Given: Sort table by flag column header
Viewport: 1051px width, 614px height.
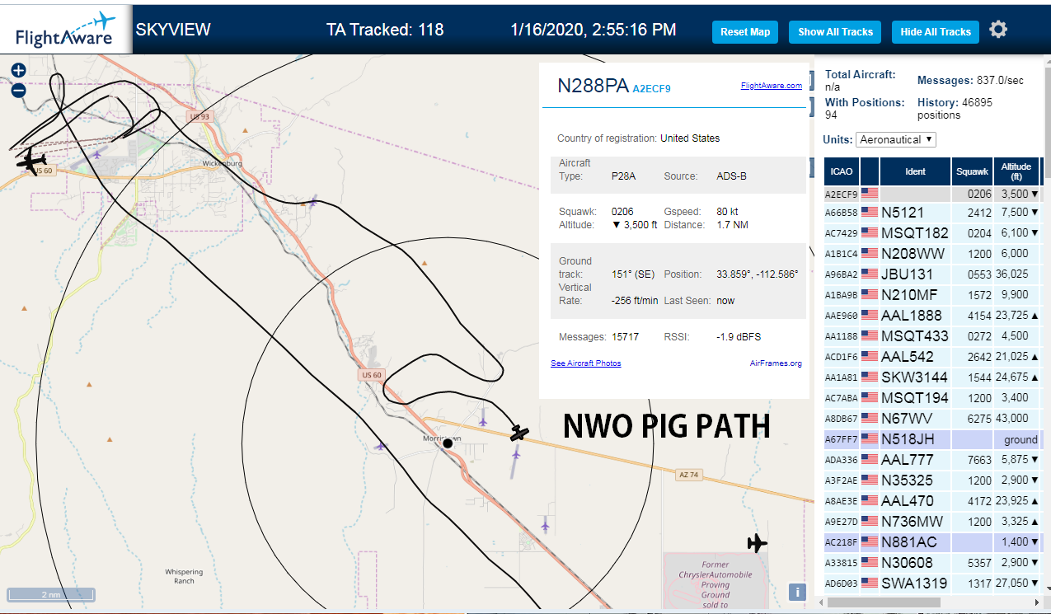Looking at the screenshot, I should [x=870, y=171].
